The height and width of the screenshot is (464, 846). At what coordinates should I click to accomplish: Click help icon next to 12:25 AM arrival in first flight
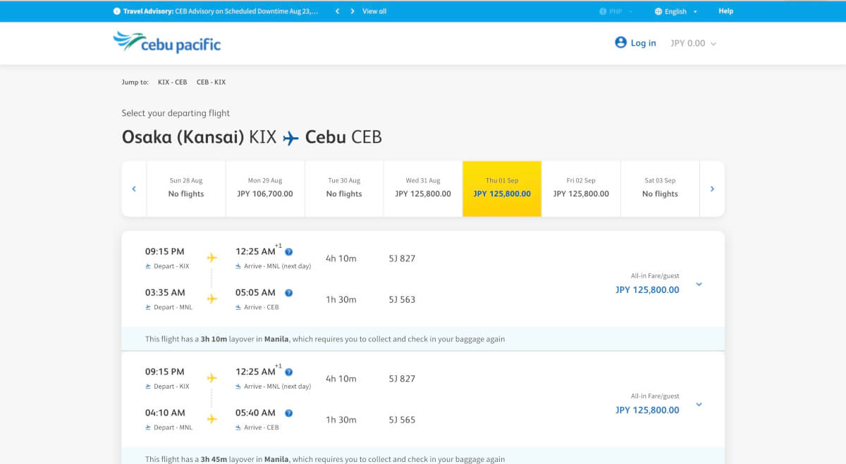click(x=288, y=252)
